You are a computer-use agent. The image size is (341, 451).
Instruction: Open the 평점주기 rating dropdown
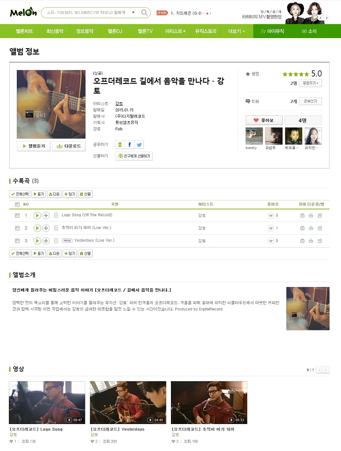click(310, 83)
